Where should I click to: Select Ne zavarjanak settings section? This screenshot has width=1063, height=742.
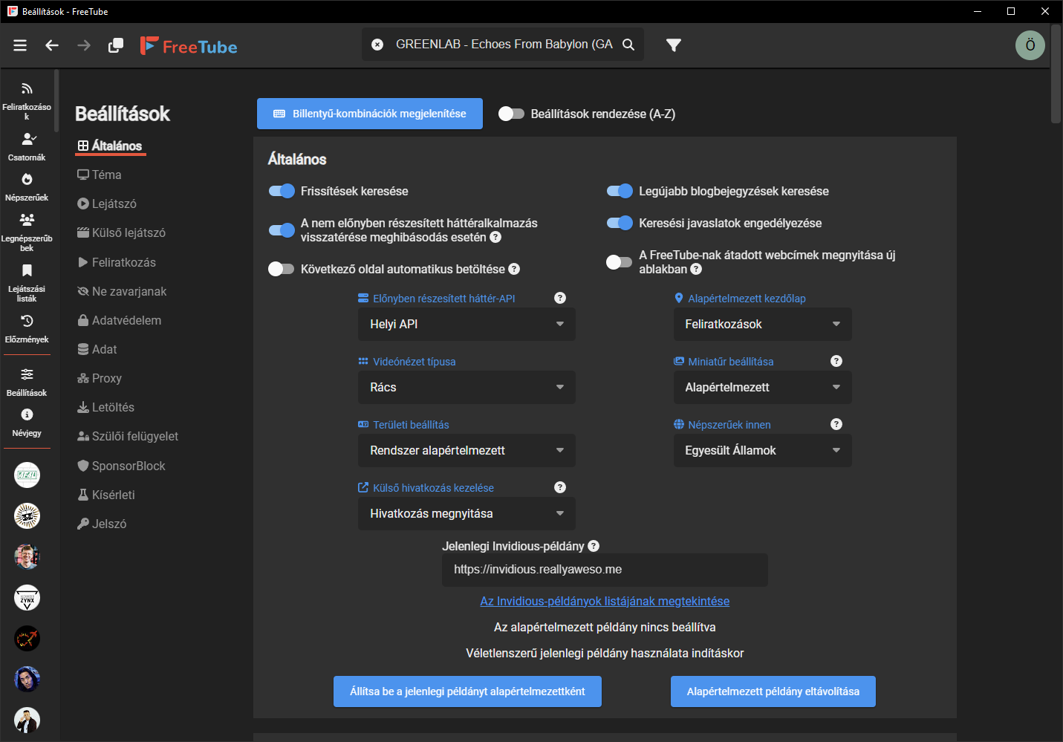[122, 291]
